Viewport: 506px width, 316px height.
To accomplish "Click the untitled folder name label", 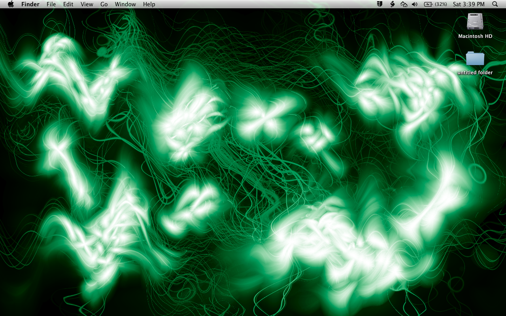I will (475, 73).
